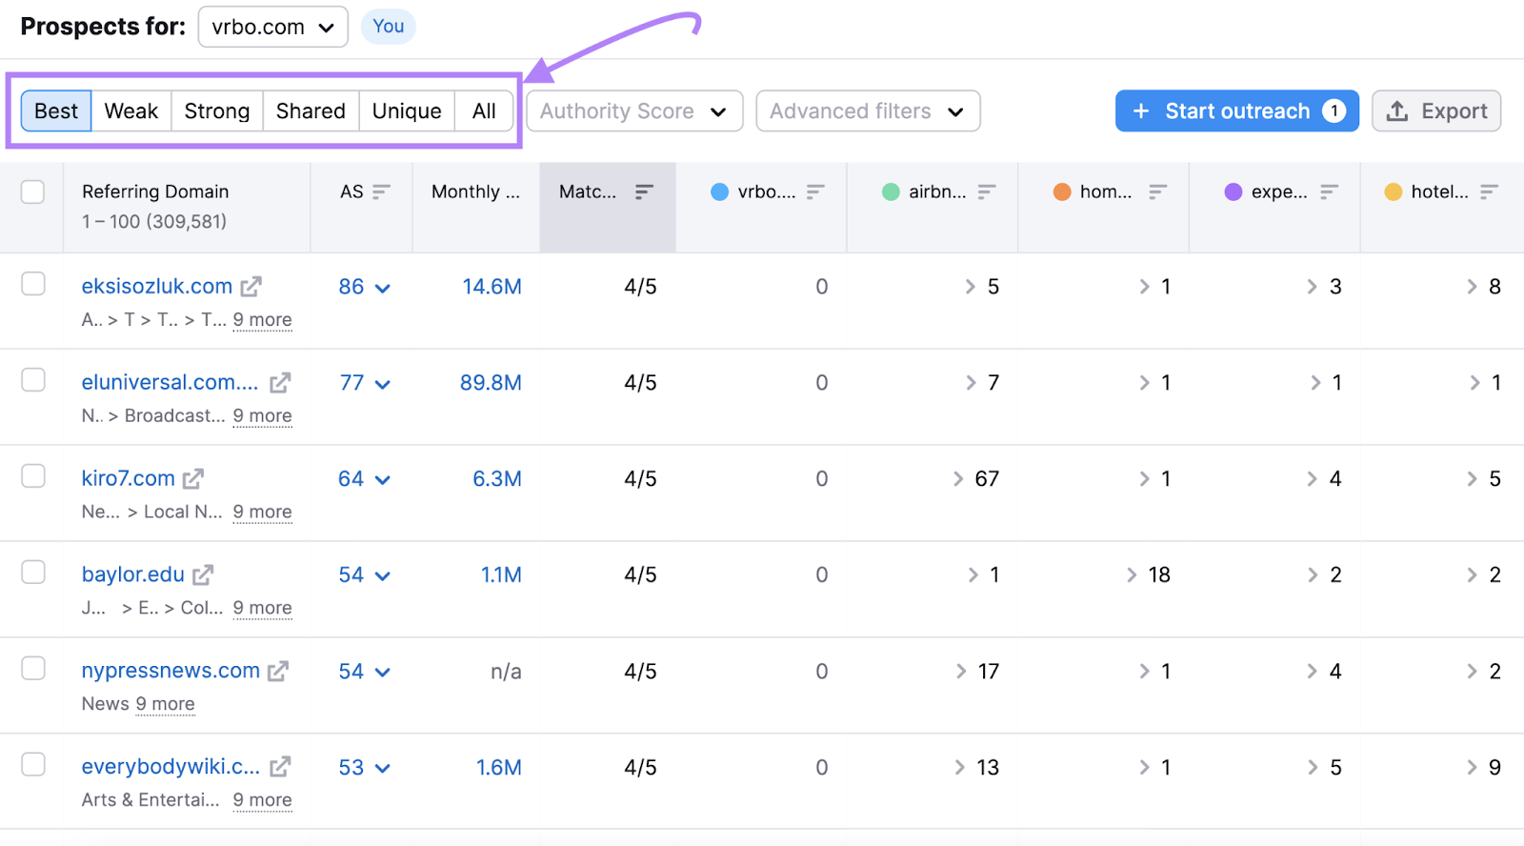This screenshot has width=1524, height=846.
Task: Sort by the expe... column icon
Action: (x=1329, y=191)
